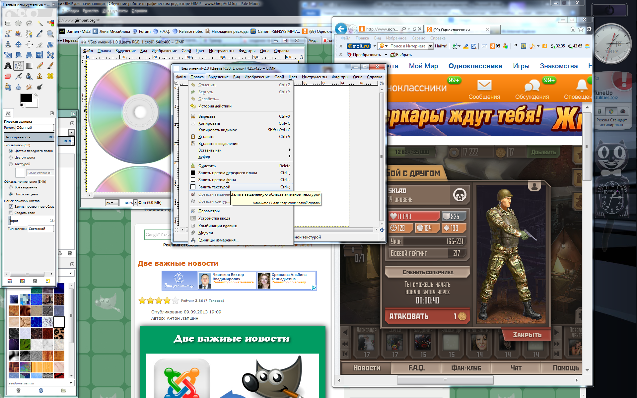Open 'История действий' menu item
Screen dimensions: 637x398
[x=241, y=106]
